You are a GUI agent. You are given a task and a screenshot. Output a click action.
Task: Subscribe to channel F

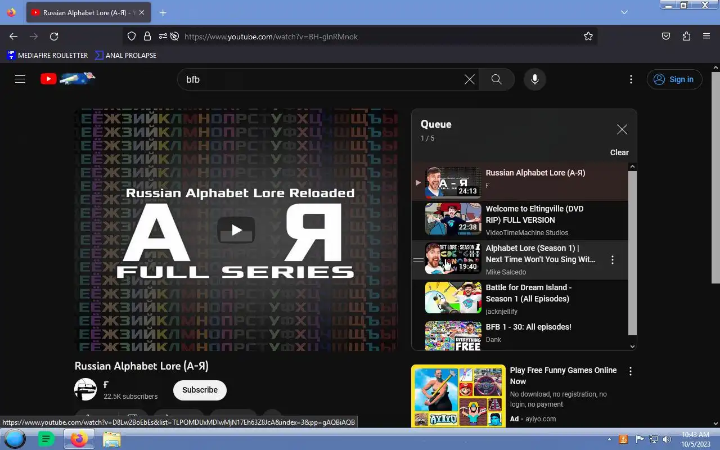tap(200, 390)
